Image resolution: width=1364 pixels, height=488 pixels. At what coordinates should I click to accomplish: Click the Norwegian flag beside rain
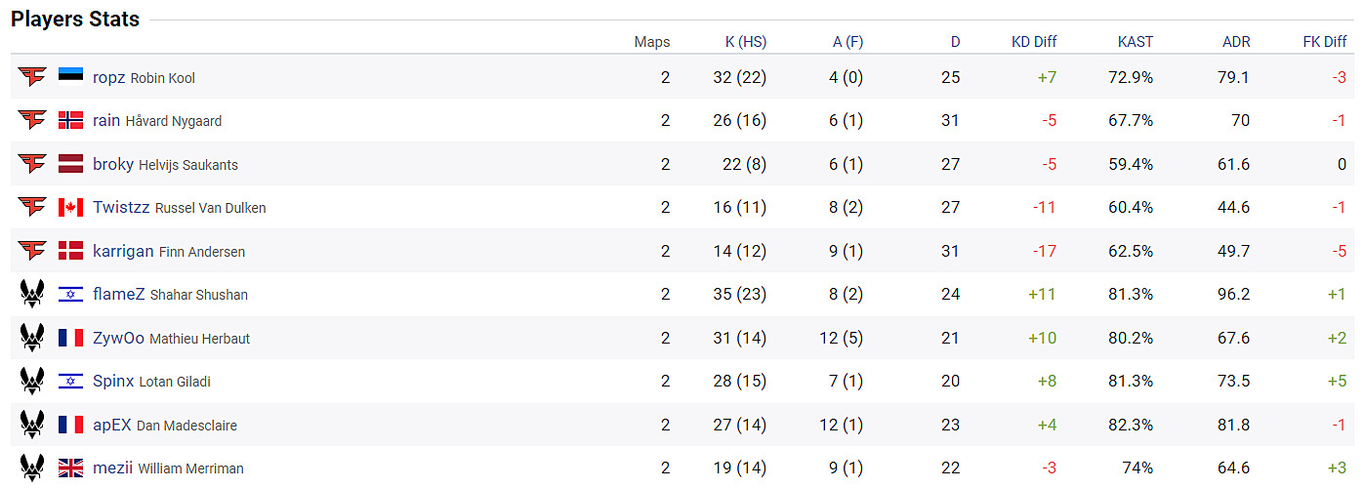[70, 120]
